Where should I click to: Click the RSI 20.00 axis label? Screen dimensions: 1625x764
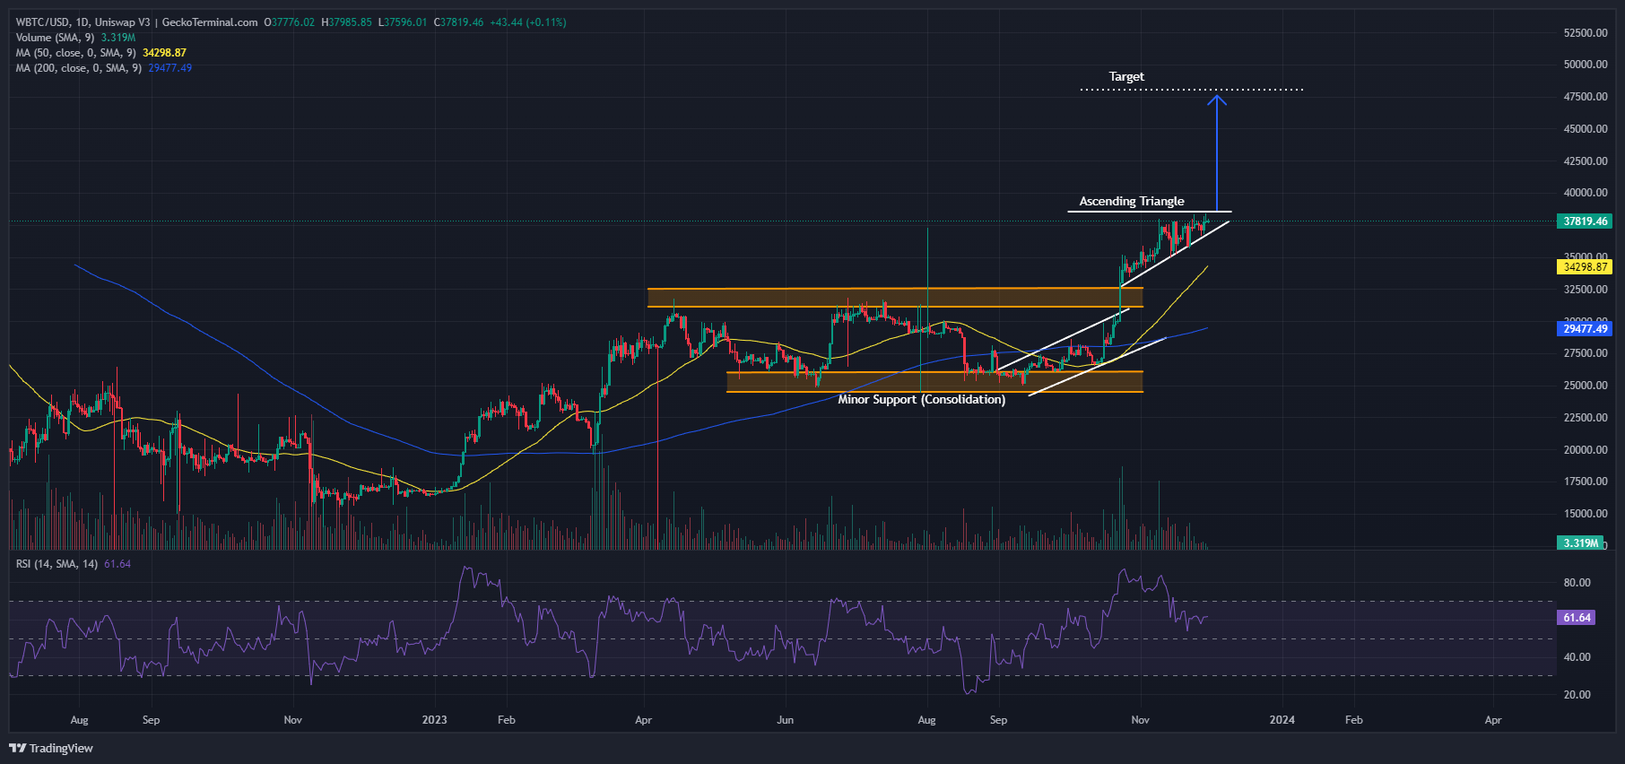coord(1577,695)
